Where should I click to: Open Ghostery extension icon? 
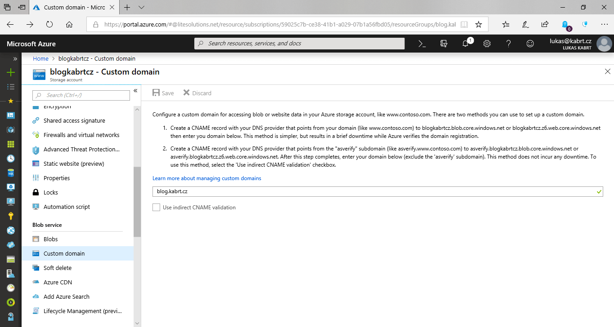click(x=565, y=25)
